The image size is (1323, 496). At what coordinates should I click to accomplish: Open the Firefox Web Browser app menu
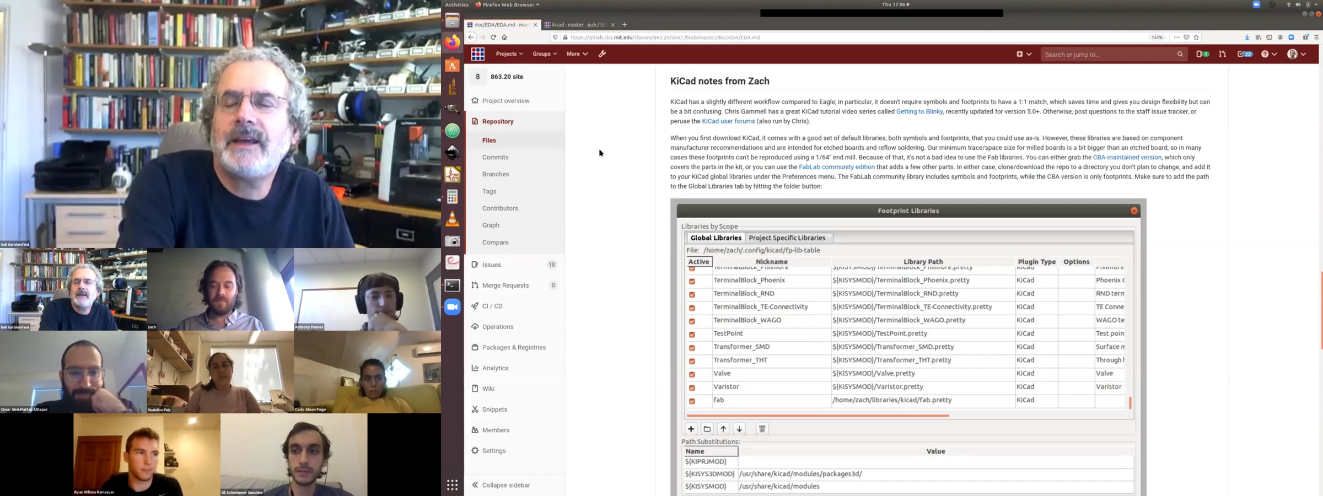pyautogui.click(x=507, y=4)
